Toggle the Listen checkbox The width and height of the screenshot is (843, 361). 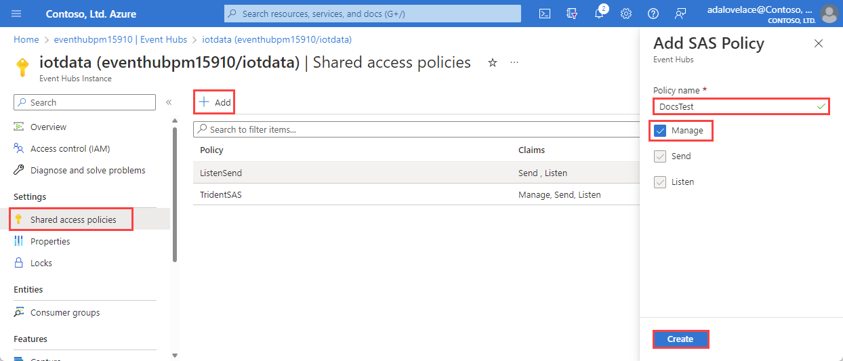coord(661,182)
